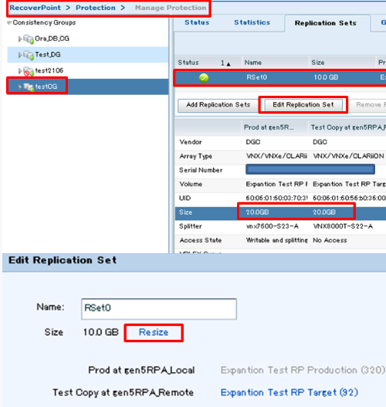Click the green status checkmark for RSet0

(x=204, y=77)
